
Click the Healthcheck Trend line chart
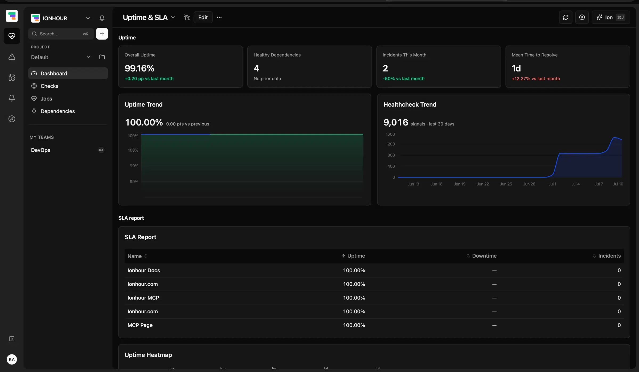(510, 157)
